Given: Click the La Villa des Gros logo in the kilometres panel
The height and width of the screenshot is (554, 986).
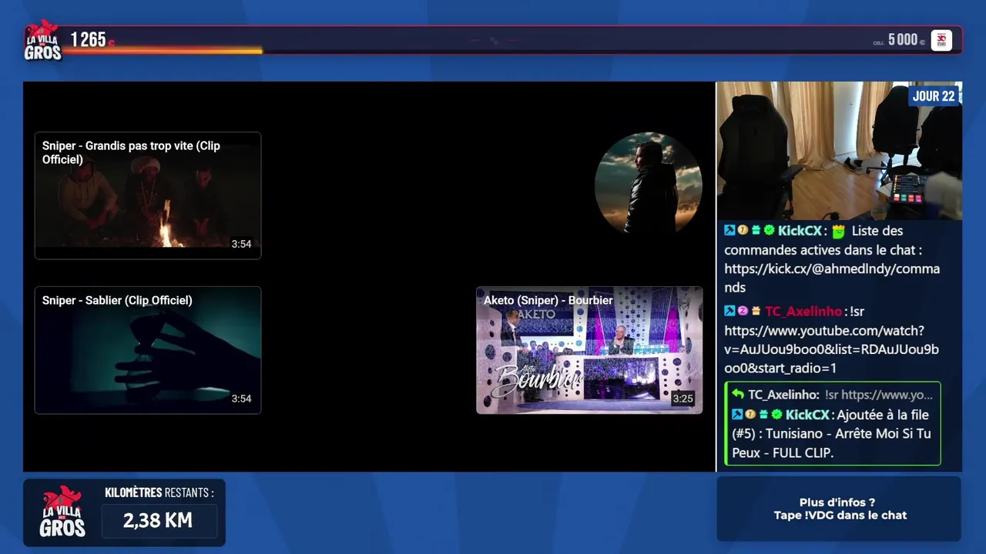Looking at the screenshot, I should [x=62, y=511].
